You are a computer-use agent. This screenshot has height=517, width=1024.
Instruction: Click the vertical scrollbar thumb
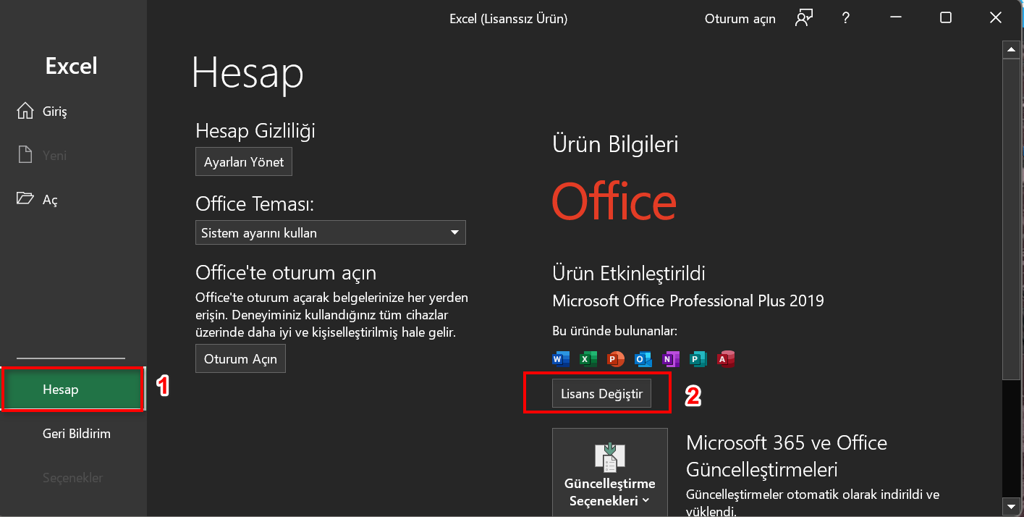[1011, 219]
